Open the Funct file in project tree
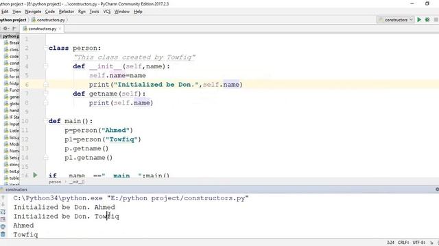The height and width of the screenshot is (246, 439). [x=12, y=90]
